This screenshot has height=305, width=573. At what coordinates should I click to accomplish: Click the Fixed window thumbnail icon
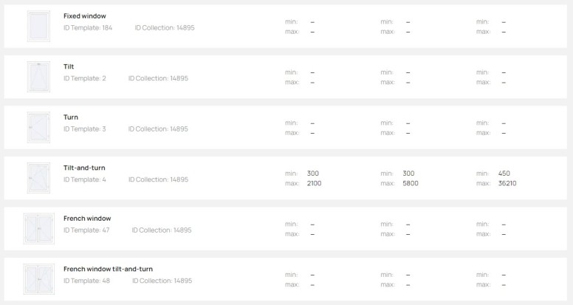38,26
